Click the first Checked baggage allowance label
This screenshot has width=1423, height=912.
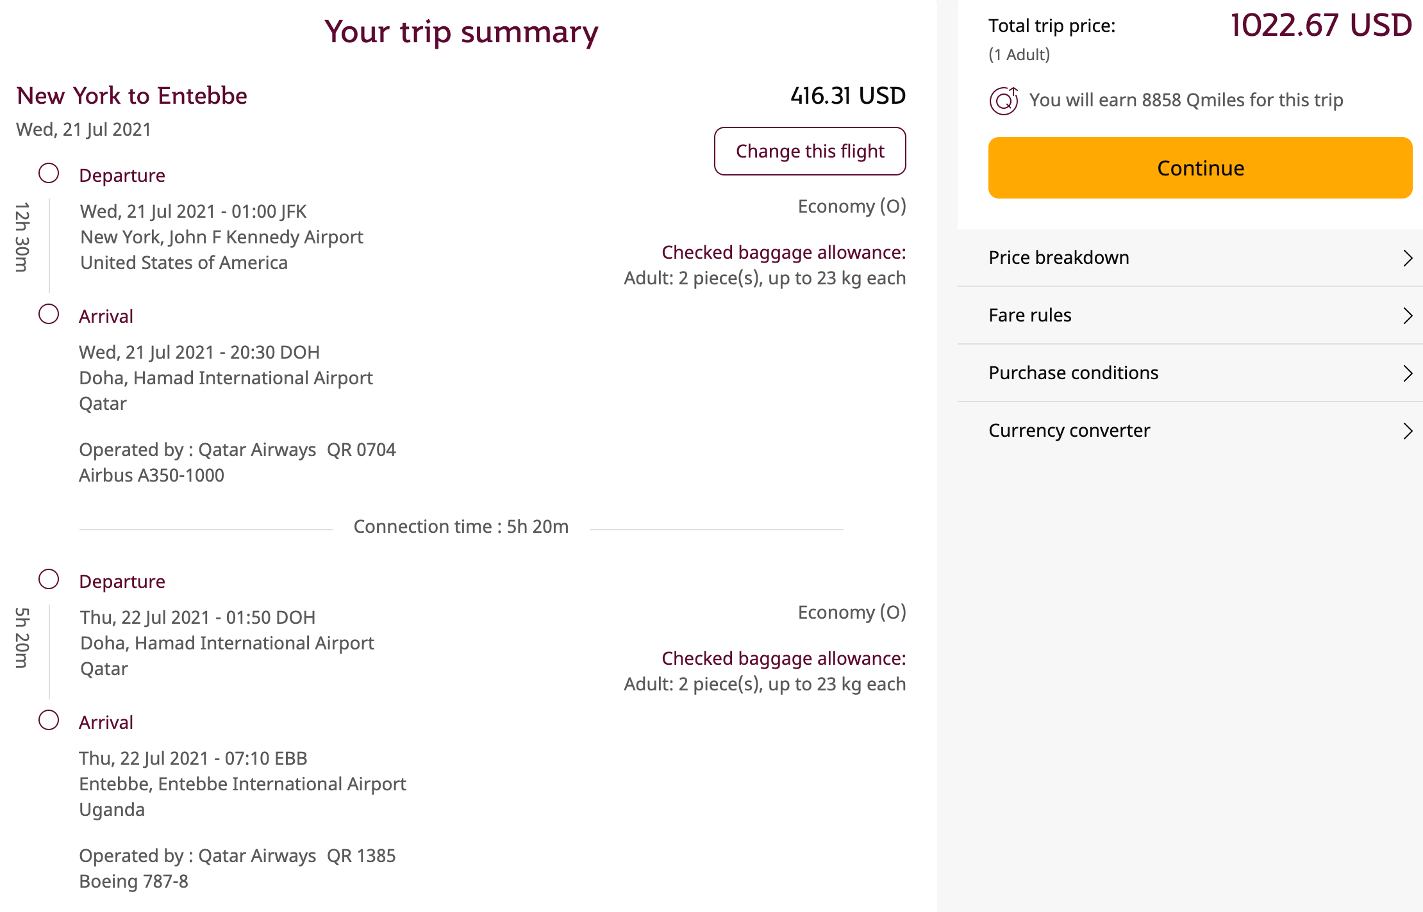[783, 252]
